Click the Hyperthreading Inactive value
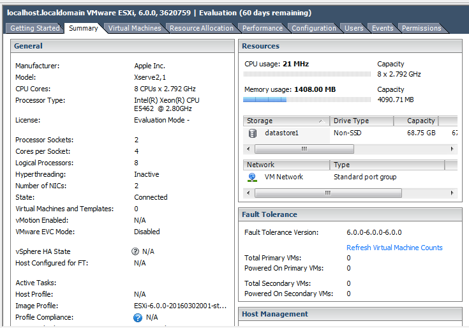Image resolution: width=469 pixels, height=328 pixels. tap(147, 174)
